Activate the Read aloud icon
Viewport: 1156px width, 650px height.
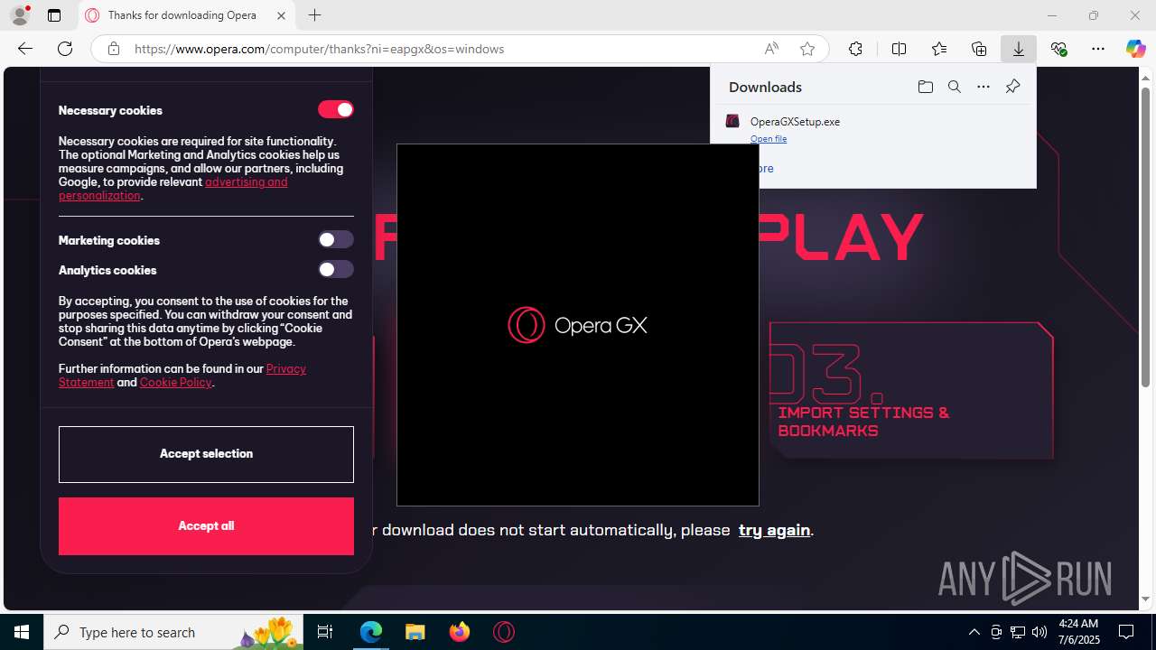pyautogui.click(x=771, y=49)
